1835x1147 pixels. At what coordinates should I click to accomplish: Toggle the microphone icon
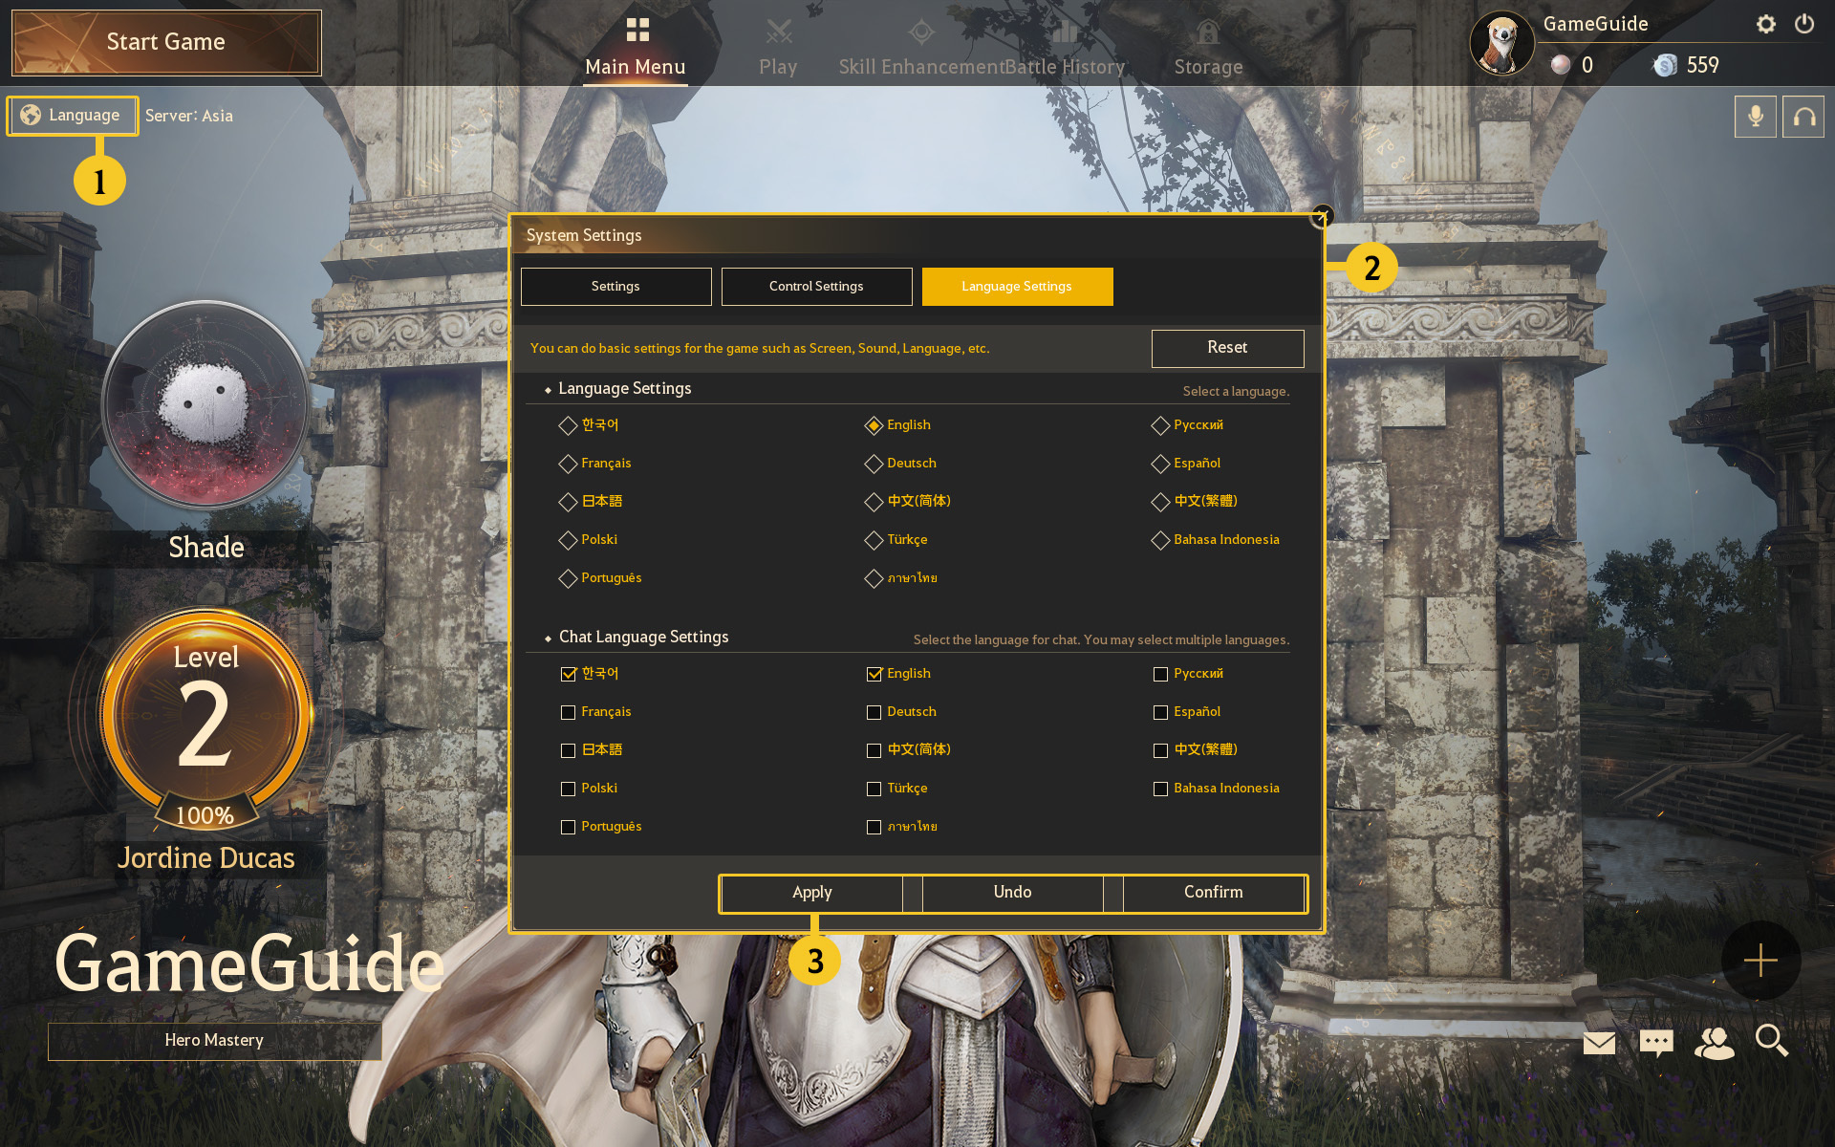tap(1755, 117)
